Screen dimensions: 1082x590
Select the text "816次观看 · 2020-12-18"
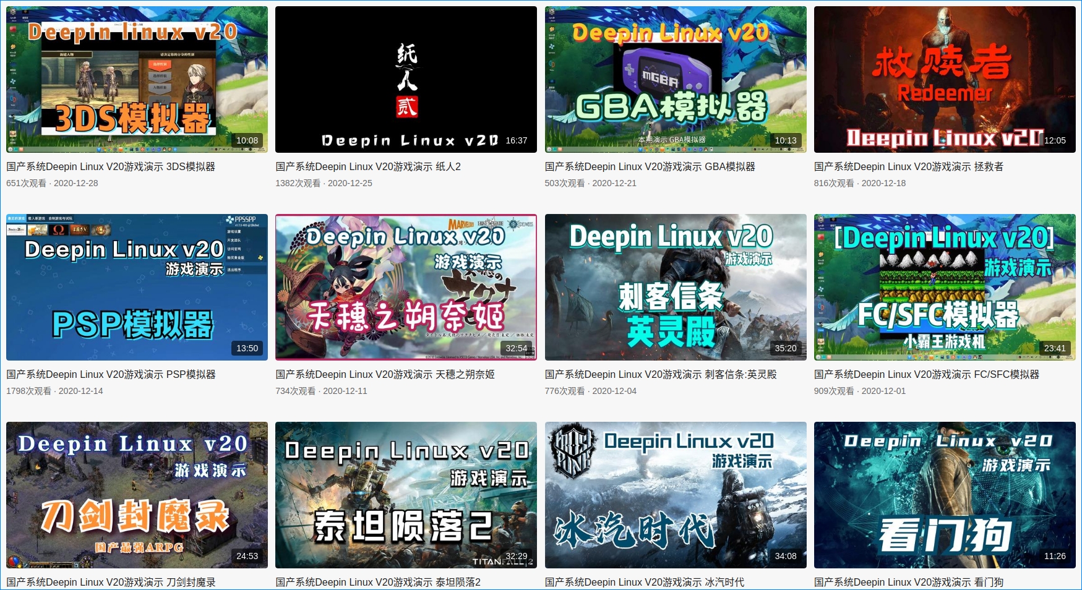pyautogui.click(x=860, y=183)
